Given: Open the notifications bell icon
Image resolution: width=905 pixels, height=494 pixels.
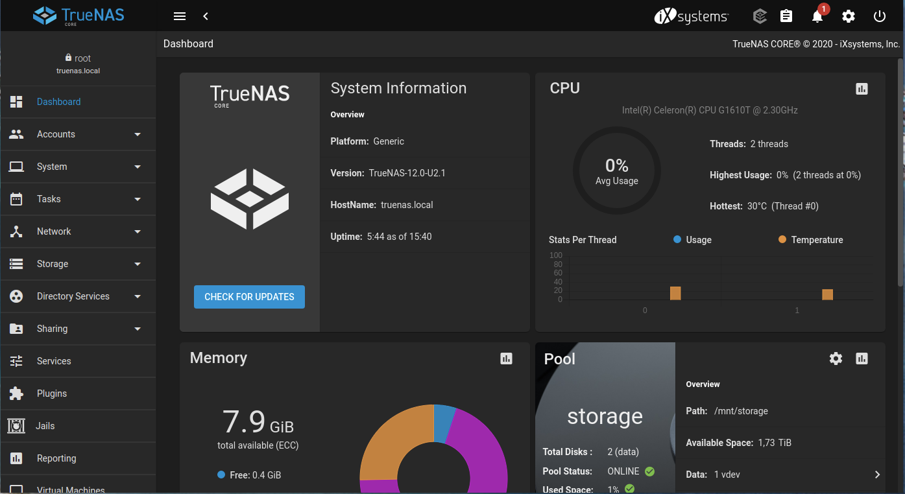Looking at the screenshot, I should 817,16.
